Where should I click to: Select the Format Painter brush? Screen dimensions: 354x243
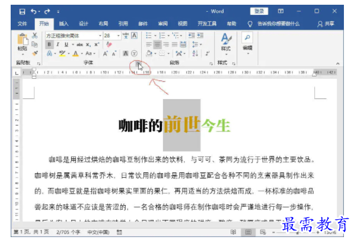tap(34, 53)
